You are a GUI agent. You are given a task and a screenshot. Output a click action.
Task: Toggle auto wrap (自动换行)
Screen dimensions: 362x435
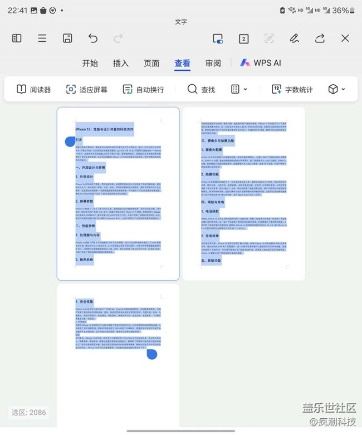tap(143, 90)
